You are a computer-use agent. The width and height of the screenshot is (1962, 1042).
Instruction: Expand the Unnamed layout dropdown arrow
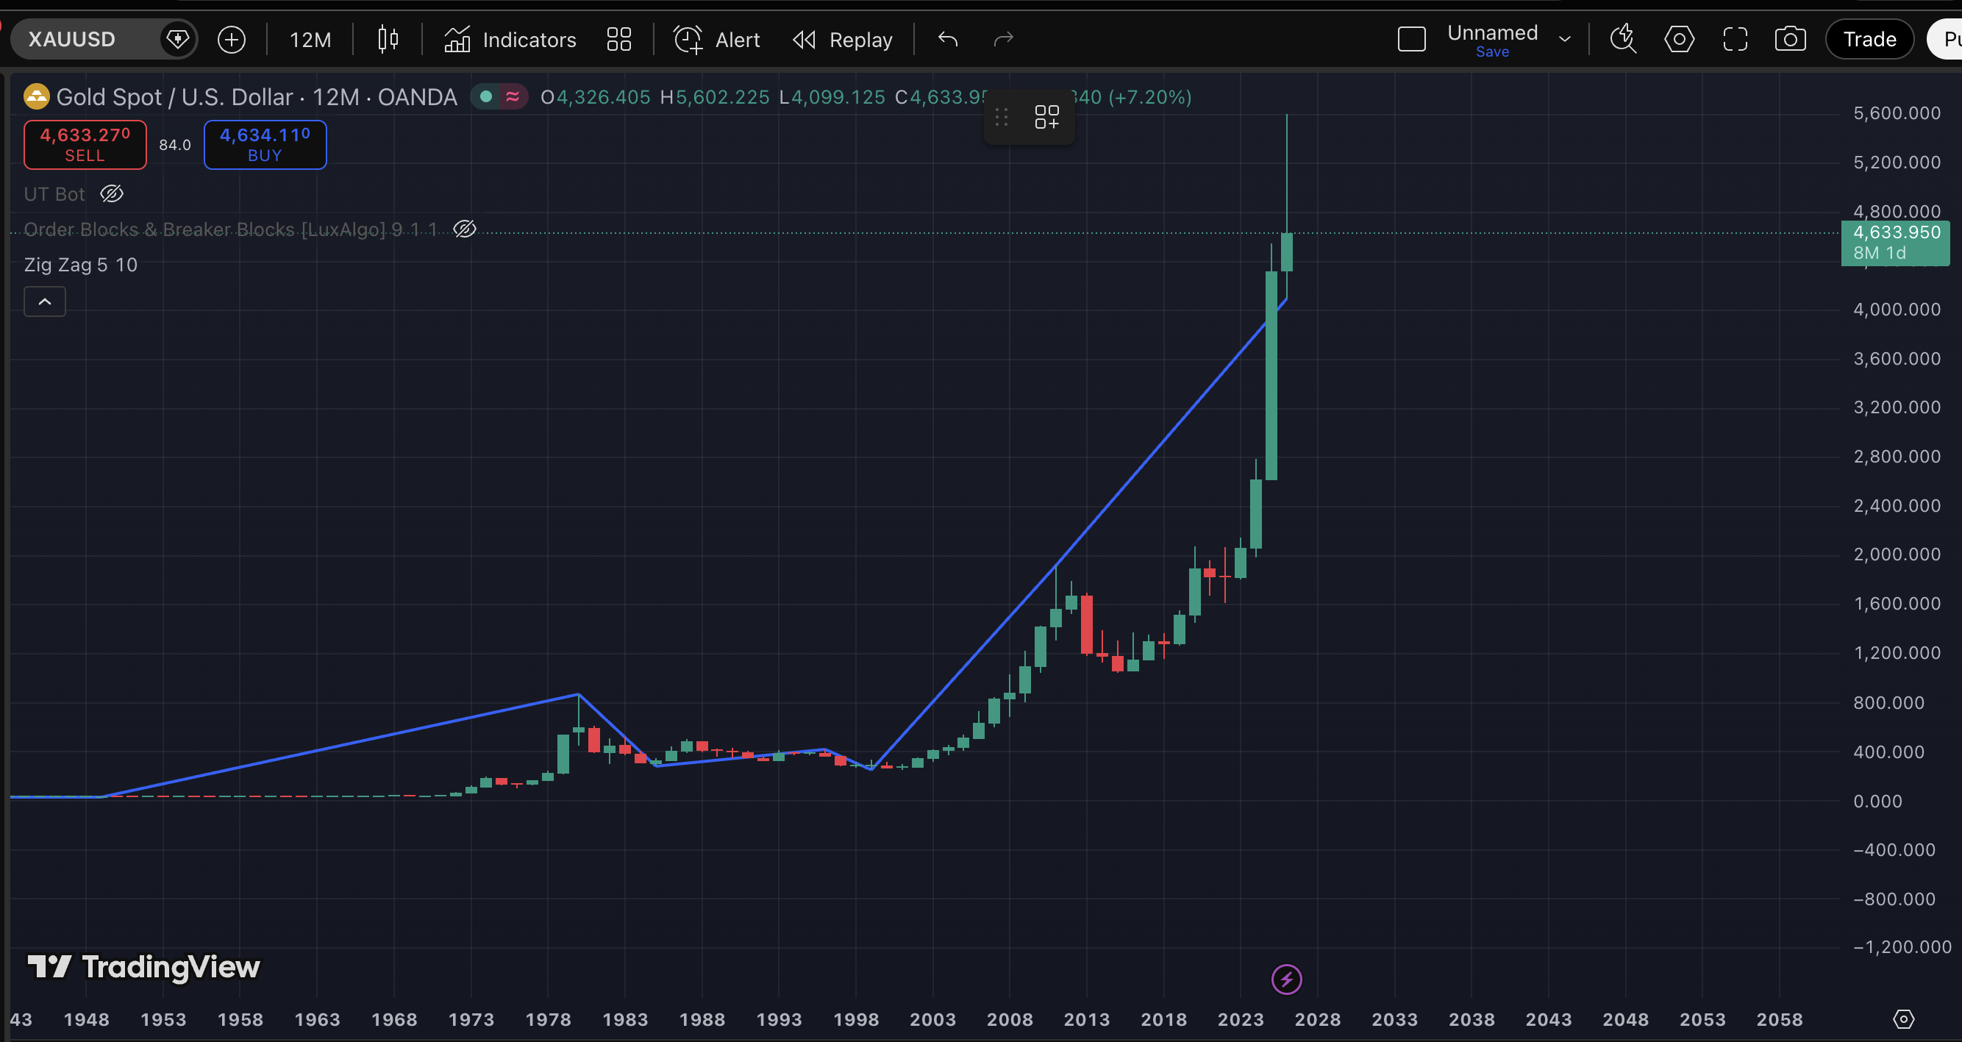(x=1564, y=40)
